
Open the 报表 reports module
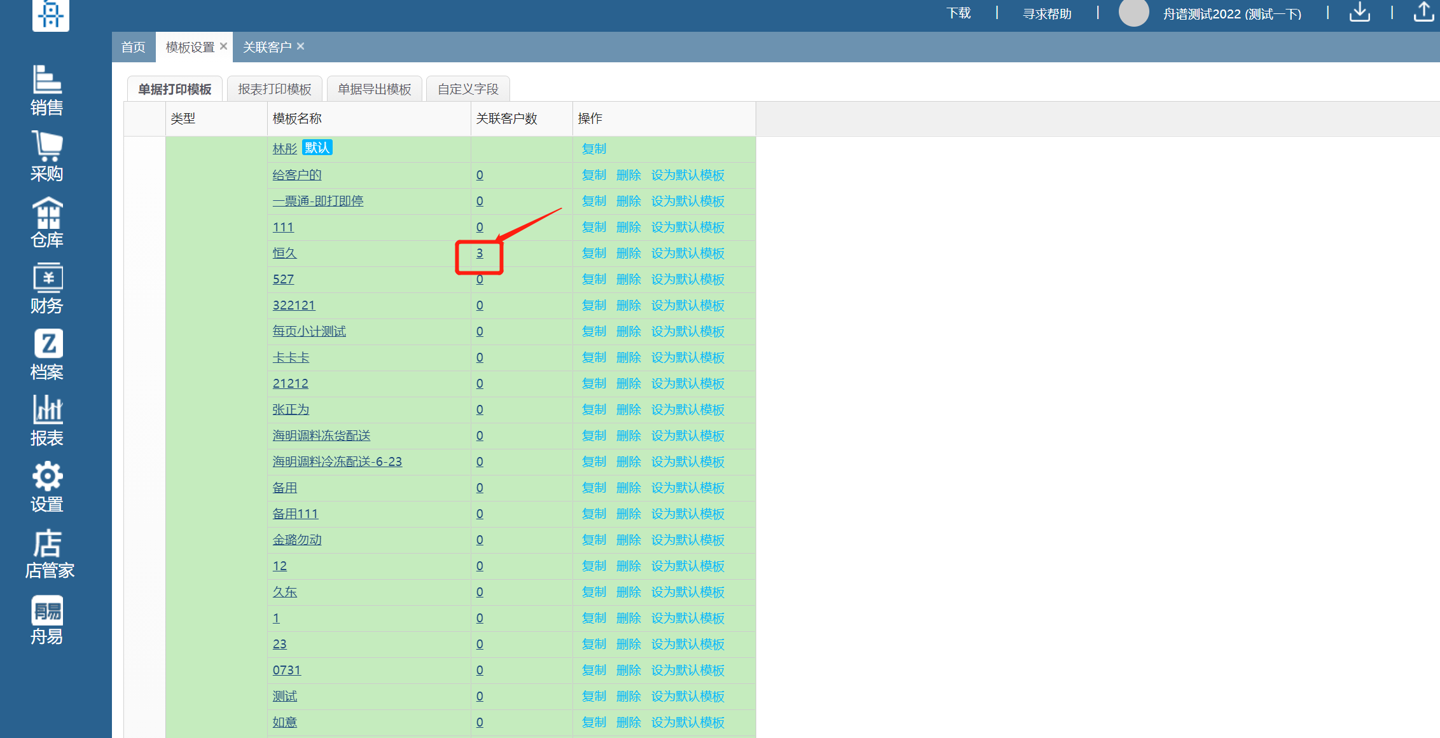point(47,421)
